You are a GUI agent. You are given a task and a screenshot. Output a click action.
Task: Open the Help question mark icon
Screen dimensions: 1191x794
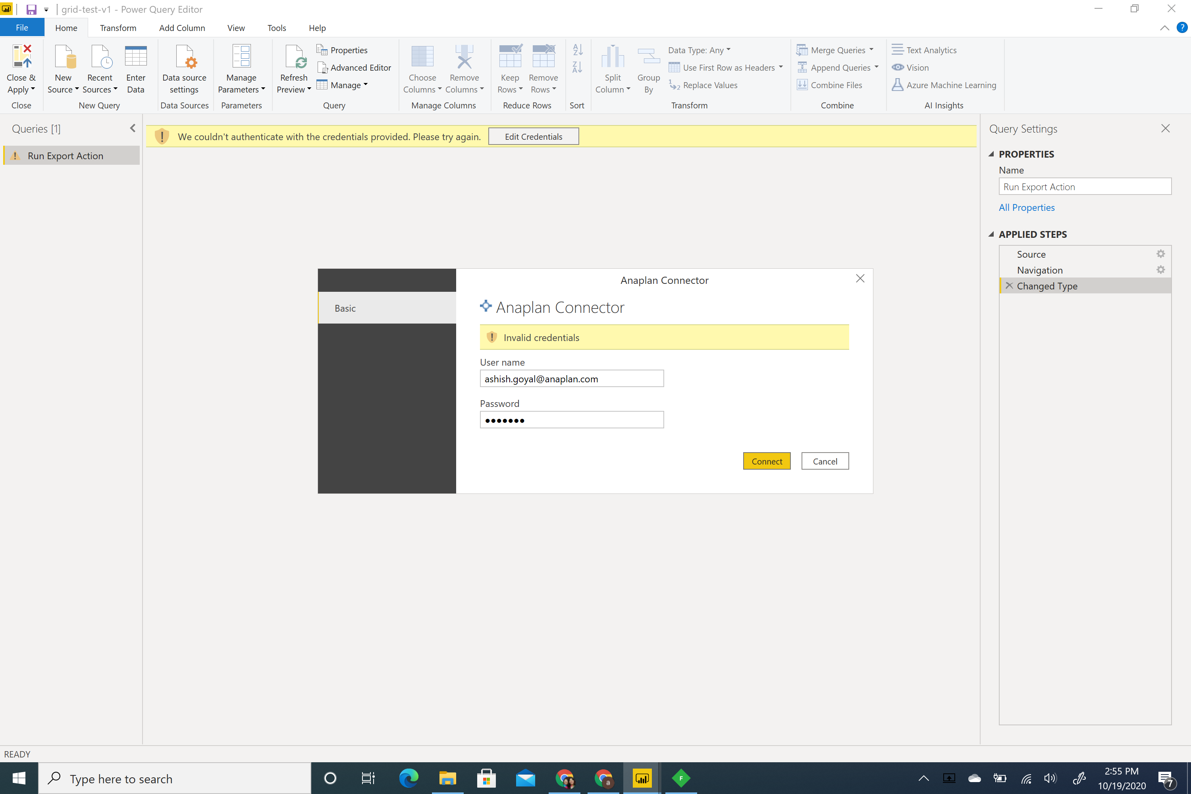[1182, 27]
